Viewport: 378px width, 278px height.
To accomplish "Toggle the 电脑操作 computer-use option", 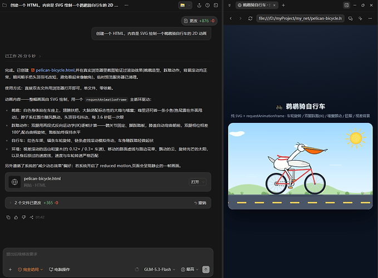I will click(60, 269).
